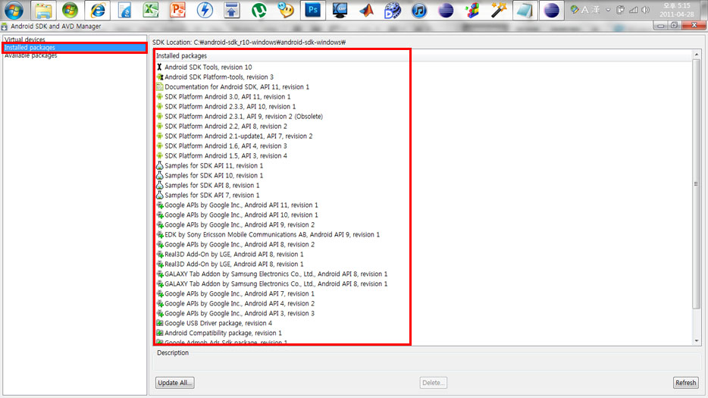The width and height of the screenshot is (708, 398).
Task: Click the wrench icon of Android SDK Tools
Action: click(x=159, y=67)
